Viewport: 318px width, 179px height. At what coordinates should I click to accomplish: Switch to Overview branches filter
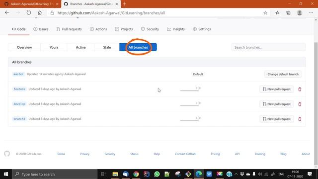pos(24,47)
